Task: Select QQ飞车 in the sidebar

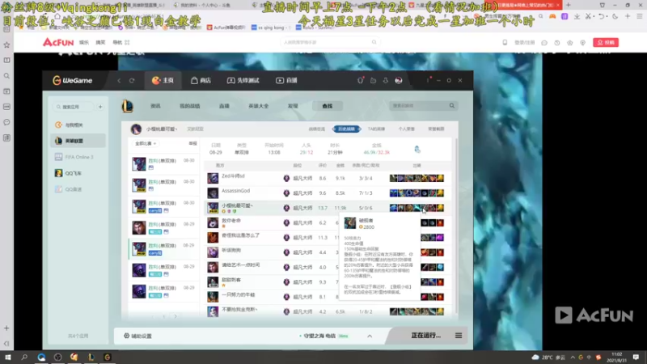Action: [78, 173]
